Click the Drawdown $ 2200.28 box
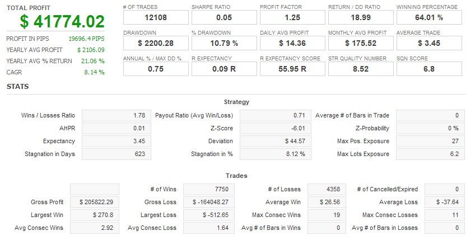Image resolution: width=475 pixels, height=245 pixels. click(x=156, y=43)
